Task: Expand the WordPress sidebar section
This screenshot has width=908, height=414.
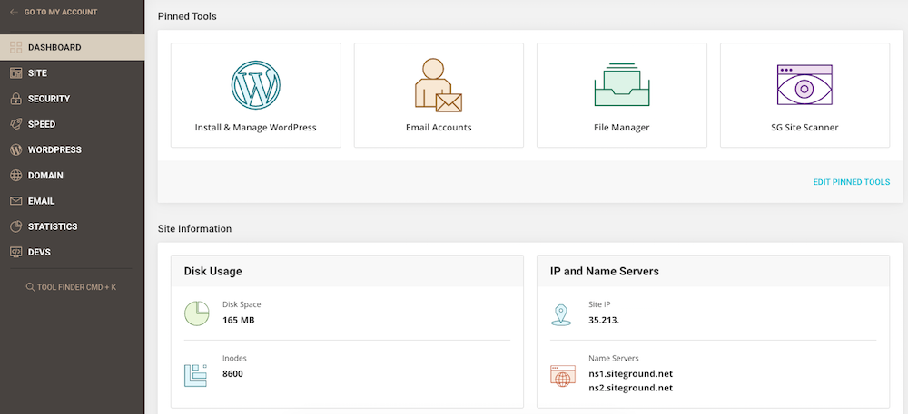Action: point(54,149)
